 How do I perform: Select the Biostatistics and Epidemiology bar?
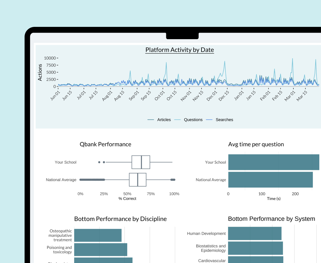(x=255, y=248)
